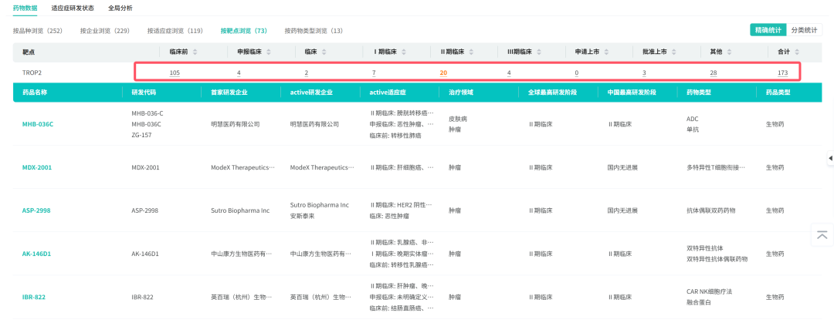Click ZG-157 research code
Screen dimensions: 834x323
pos(141,135)
